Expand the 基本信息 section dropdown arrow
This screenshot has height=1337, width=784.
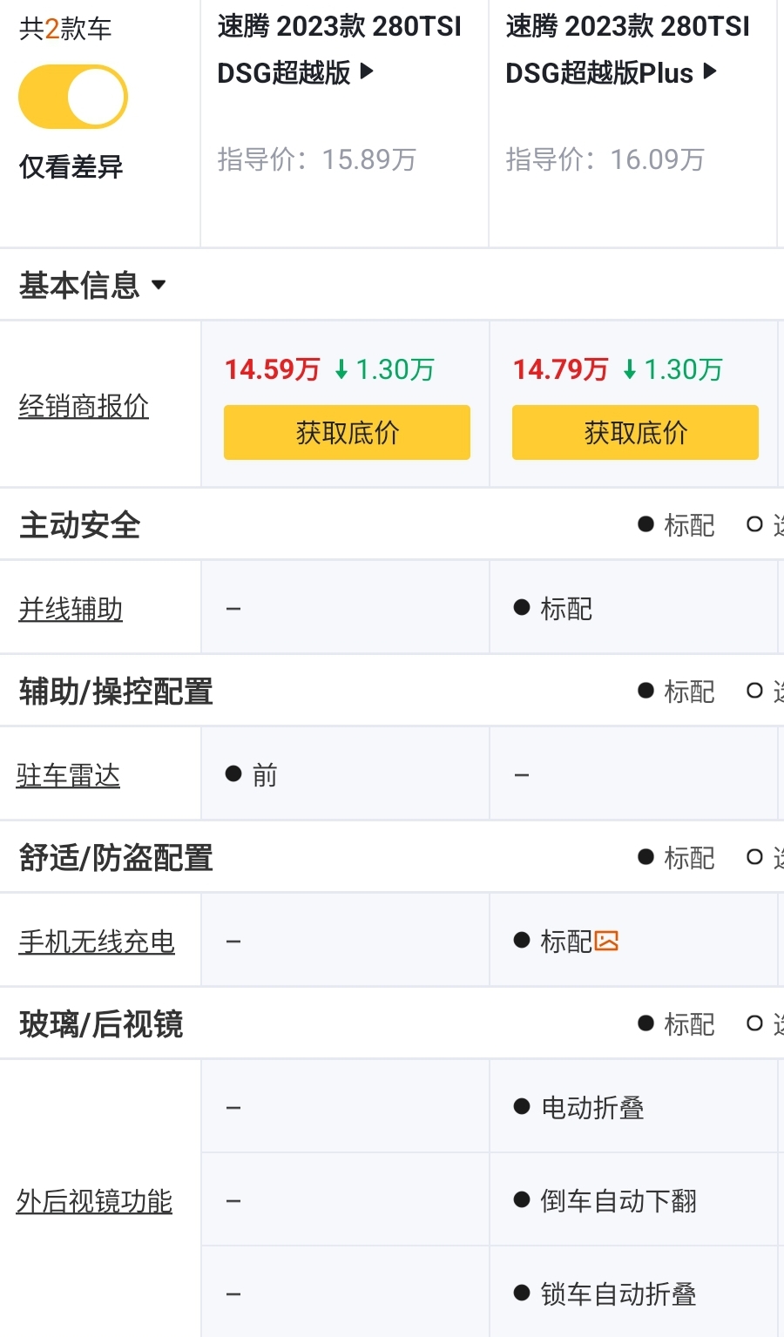point(159,285)
